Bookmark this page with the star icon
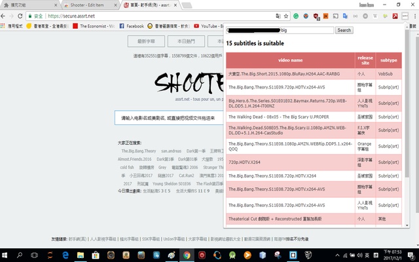Viewport: 419px width, 262px height. (286, 16)
